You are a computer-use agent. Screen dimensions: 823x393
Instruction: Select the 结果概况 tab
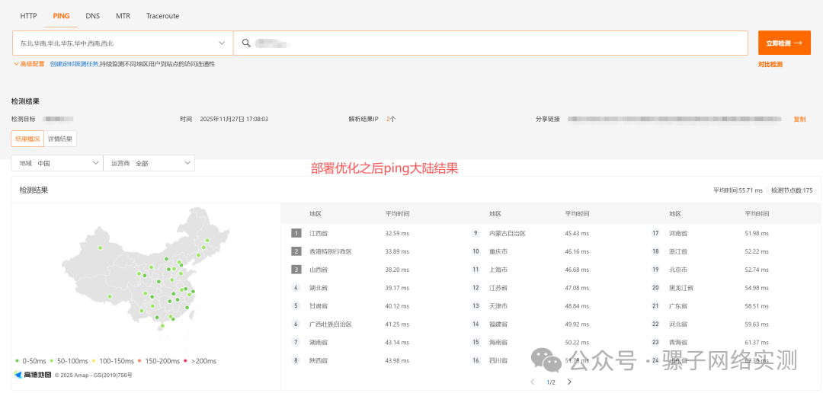pyautogui.click(x=28, y=139)
